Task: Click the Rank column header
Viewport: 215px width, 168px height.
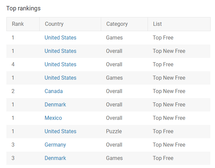Action: coord(18,24)
